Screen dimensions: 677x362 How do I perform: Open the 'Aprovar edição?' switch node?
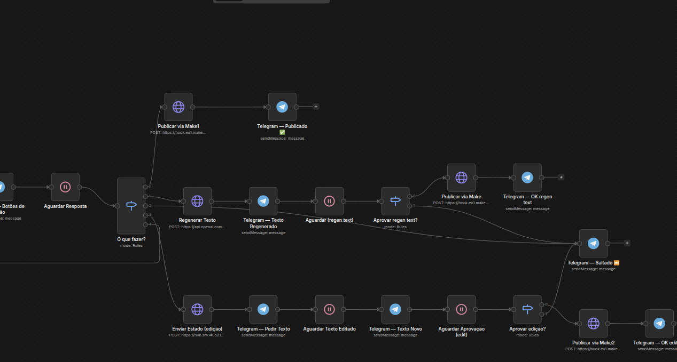tap(527, 309)
